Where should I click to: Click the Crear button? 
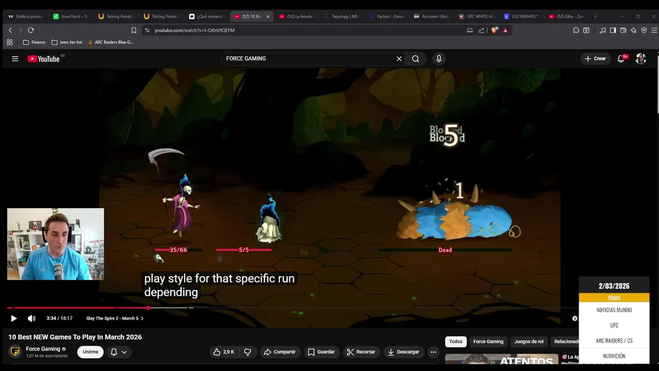[595, 59]
